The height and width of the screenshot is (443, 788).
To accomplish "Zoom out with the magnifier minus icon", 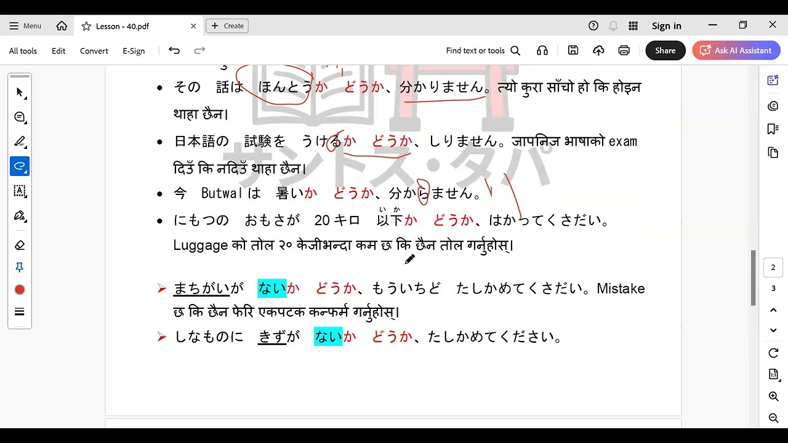I will click(x=774, y=418).
